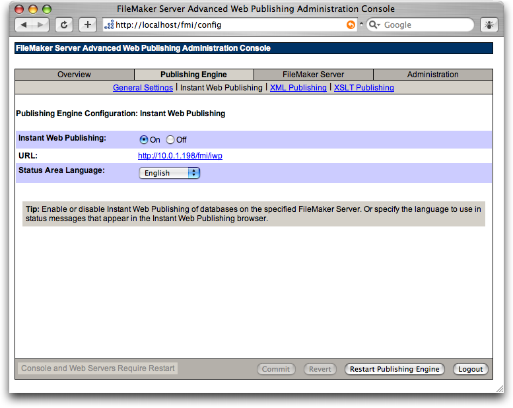Reload the page with the refresh button
This screenshot has width=513, height=408.
(64, 25)
